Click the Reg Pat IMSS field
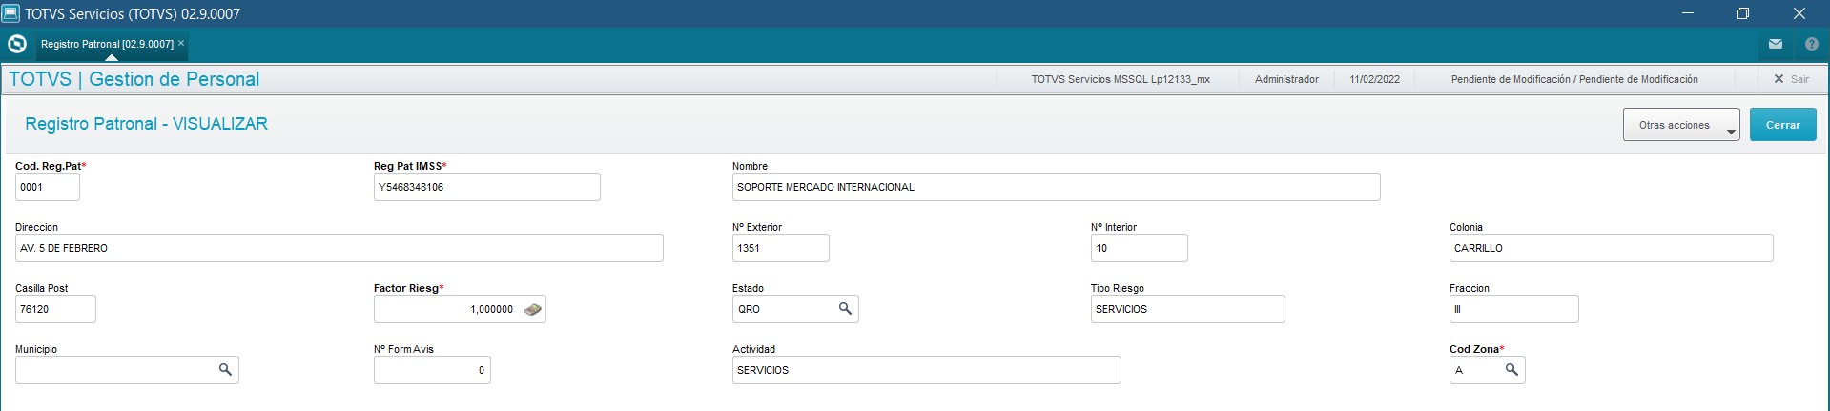This screenshot has height=411, width=1830. 487,187
